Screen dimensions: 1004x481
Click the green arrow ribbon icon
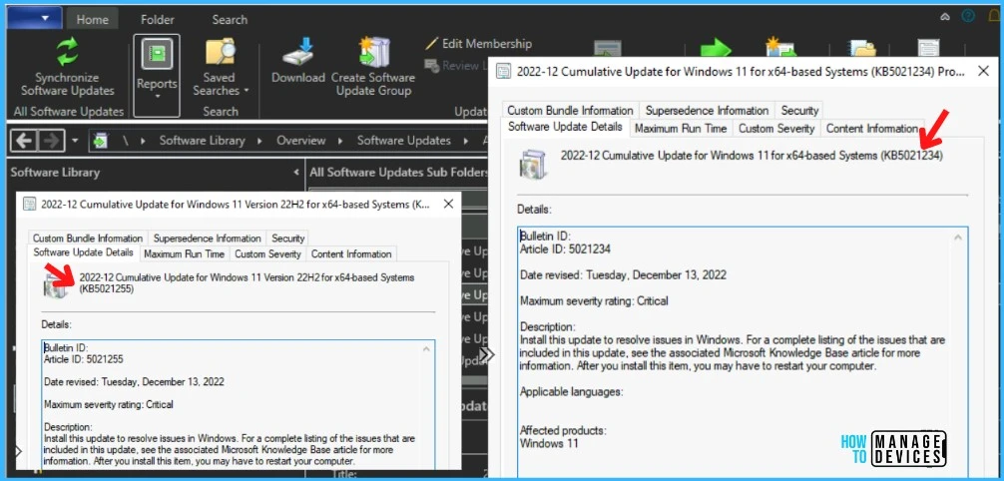pos(716,50)
